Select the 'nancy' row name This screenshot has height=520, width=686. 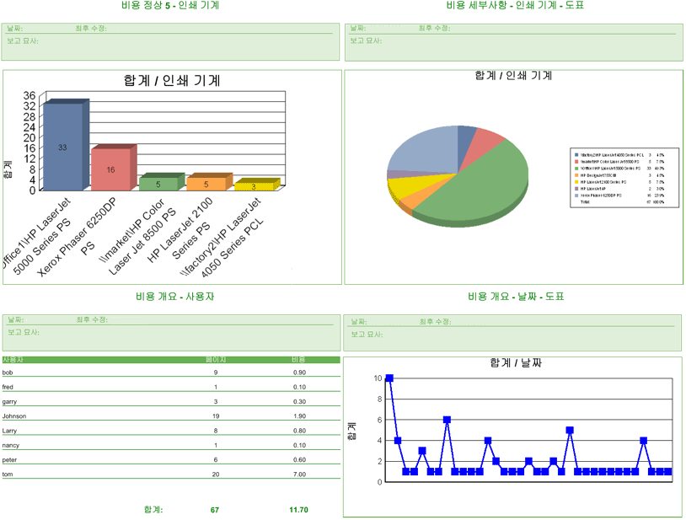(10, 445)
